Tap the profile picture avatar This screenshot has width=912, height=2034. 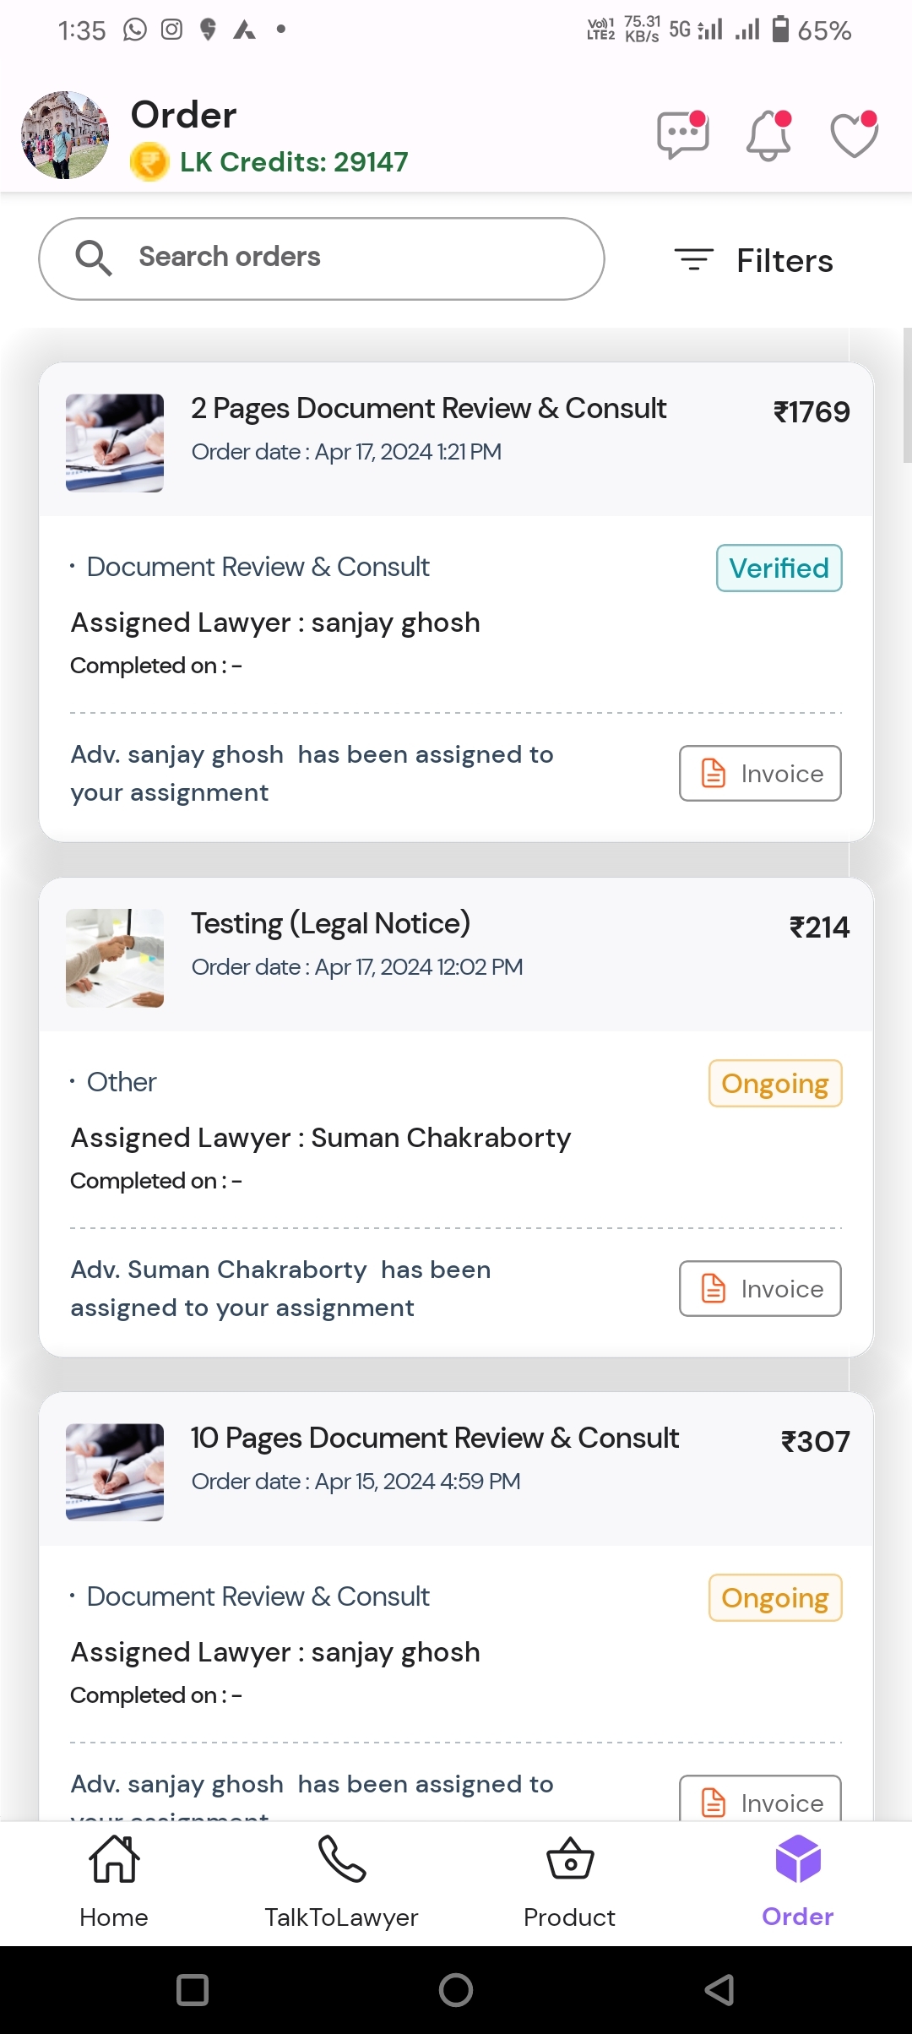(65, 135)
